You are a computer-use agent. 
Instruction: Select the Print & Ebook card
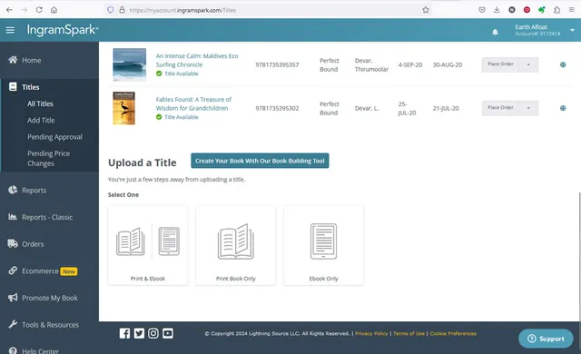148,245
